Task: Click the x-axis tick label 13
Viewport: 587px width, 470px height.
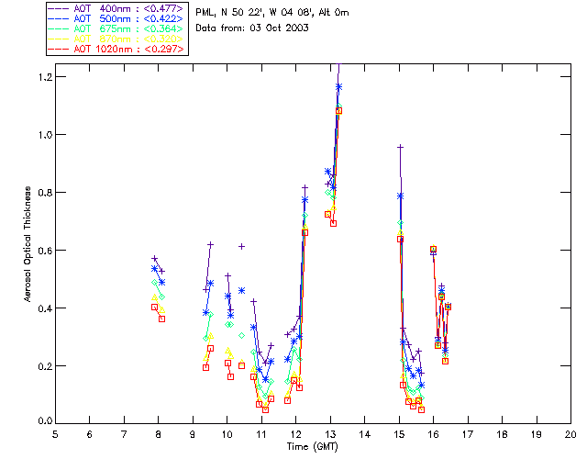Action: 330,434
